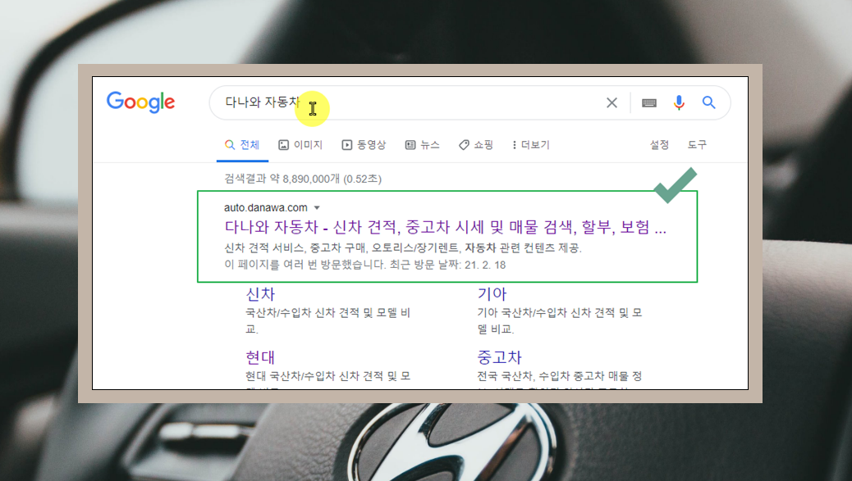
Task: Expand the 더보기 menu
Action: (x=531, y=145)
